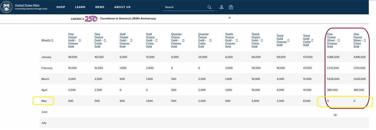Click February silver ounces sold 1,733,500
This screenshot has height=130, width=376.
334,68
